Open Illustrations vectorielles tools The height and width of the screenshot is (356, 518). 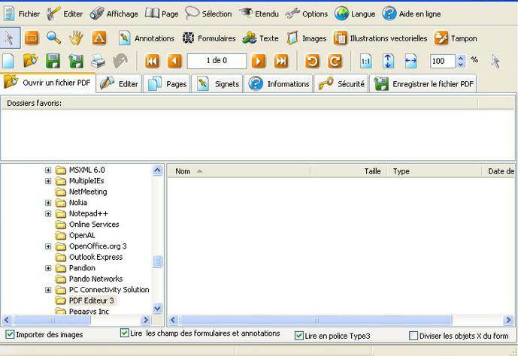(380, 38)
